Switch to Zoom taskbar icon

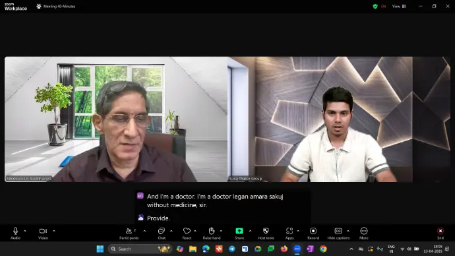pos(297,249)
